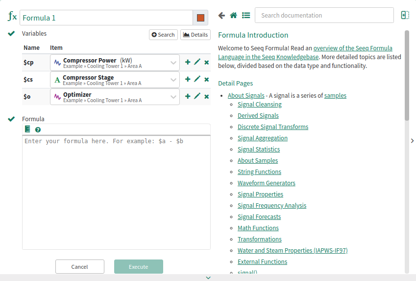Open the Compressor Stage item dropdown
The image size is (416, 281).
pos(173,80)
